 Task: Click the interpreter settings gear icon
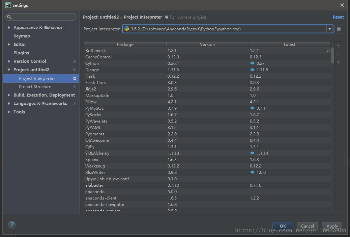[x=339, y=29]
